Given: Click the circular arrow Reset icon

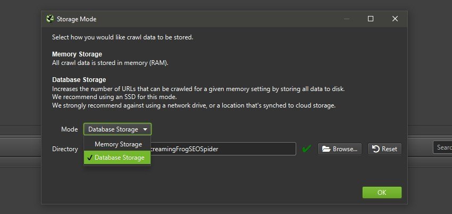Looking at the screenshot, I should (375, 149).
